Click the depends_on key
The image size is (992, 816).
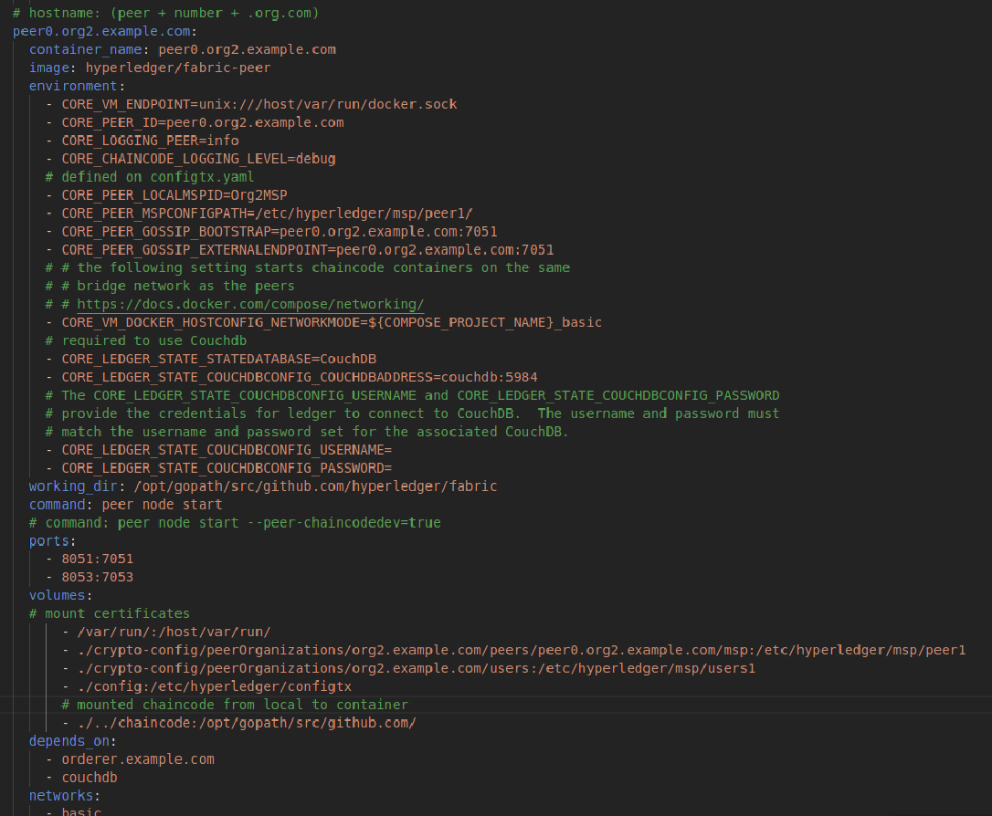click(69, 741)
